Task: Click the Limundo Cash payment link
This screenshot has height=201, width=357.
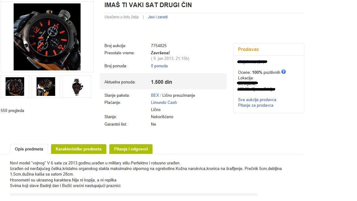Action: pos(164,103)
